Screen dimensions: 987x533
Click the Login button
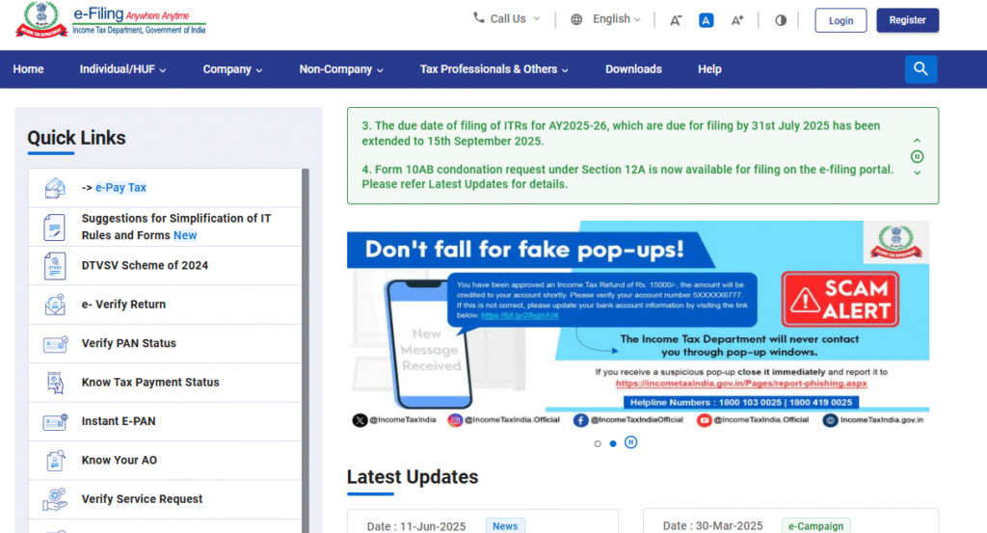point(840,20)
